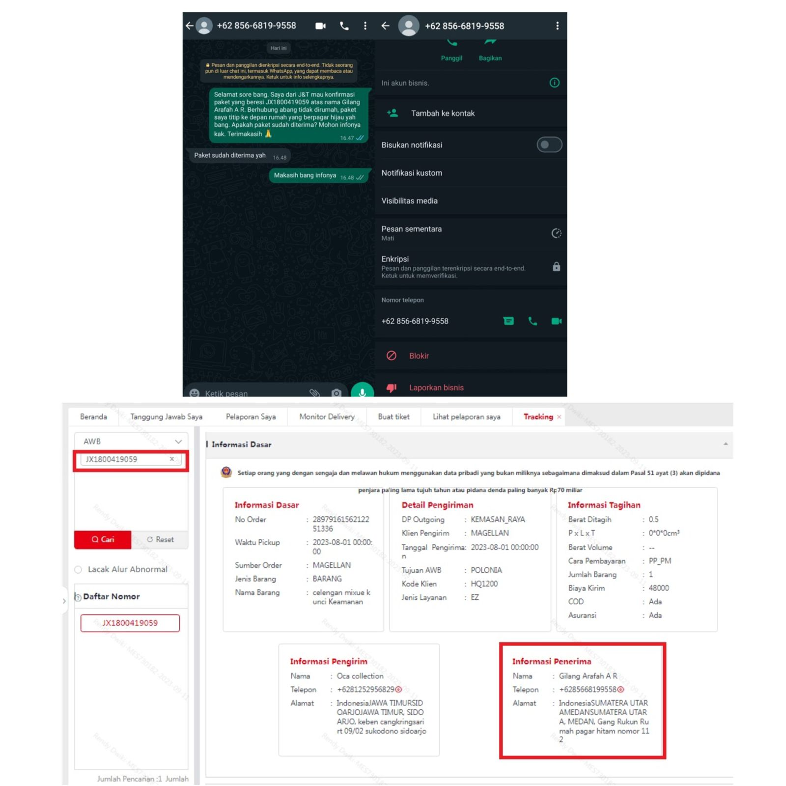This screenshot has height=786, width=786.
Task: Open emoji picker in message box
Action: [x=195, y=393]
